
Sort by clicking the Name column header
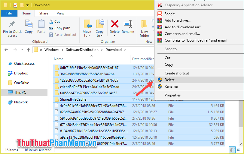pyautogui.click(x=59, y=59)
